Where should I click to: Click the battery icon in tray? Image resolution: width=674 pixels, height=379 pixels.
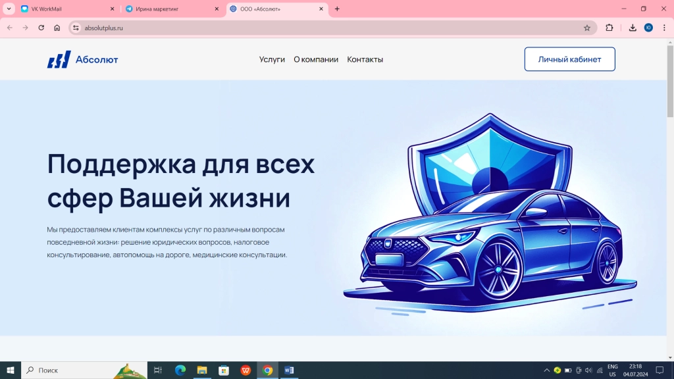[568, 370]
